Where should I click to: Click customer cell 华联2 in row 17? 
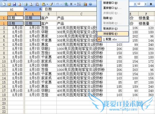(x=49, y=91)
